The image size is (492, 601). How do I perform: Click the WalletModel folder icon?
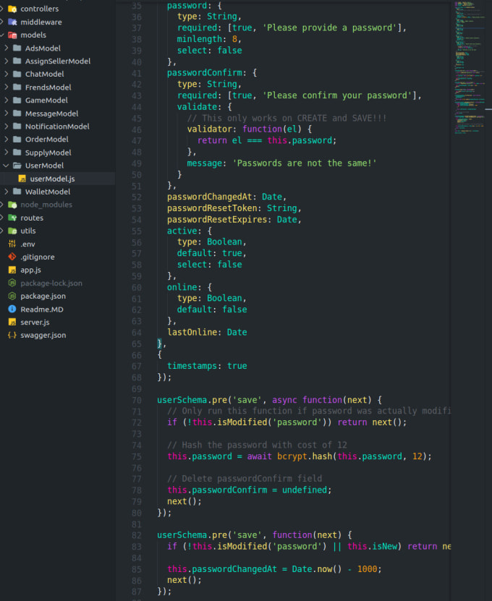[17, 191]
